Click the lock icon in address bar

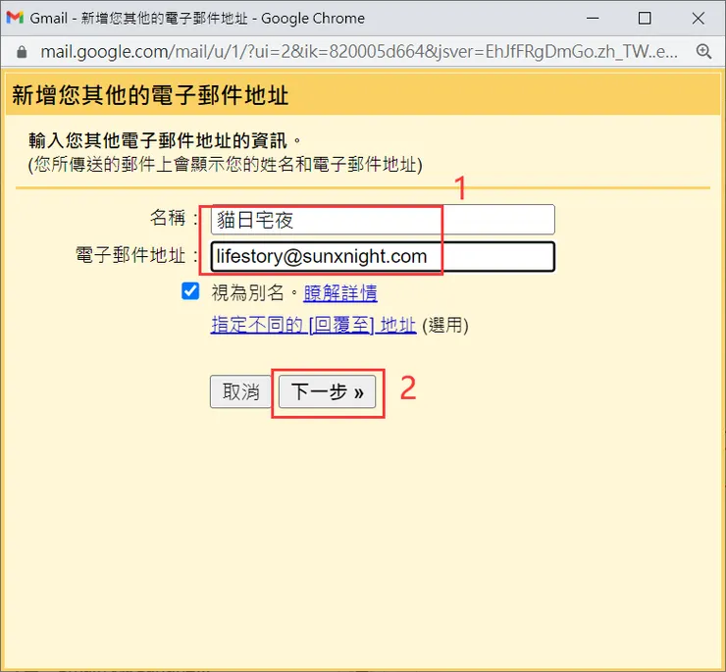pyautogui.click(x=22, y=52)
